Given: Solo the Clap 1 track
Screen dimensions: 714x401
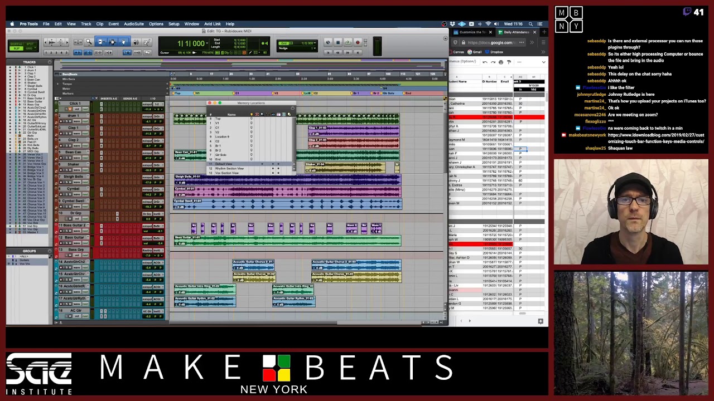Looking at the screenshot, I should click(x=67, y=134).
